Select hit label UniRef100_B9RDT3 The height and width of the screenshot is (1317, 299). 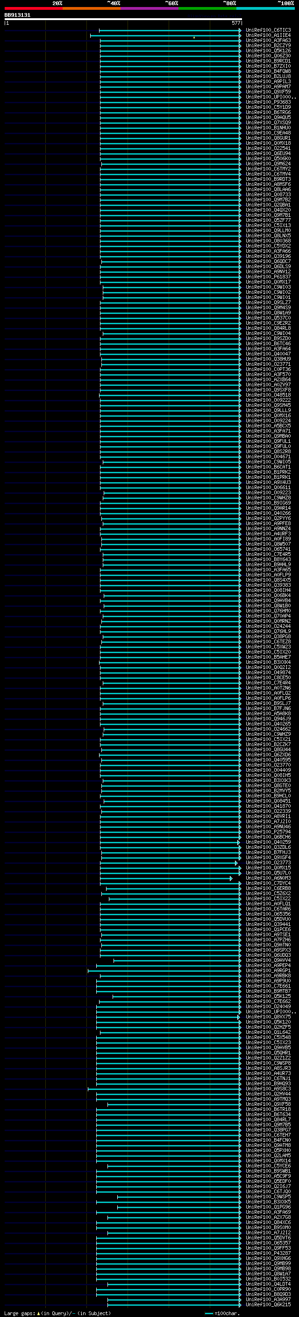(268, 179)
